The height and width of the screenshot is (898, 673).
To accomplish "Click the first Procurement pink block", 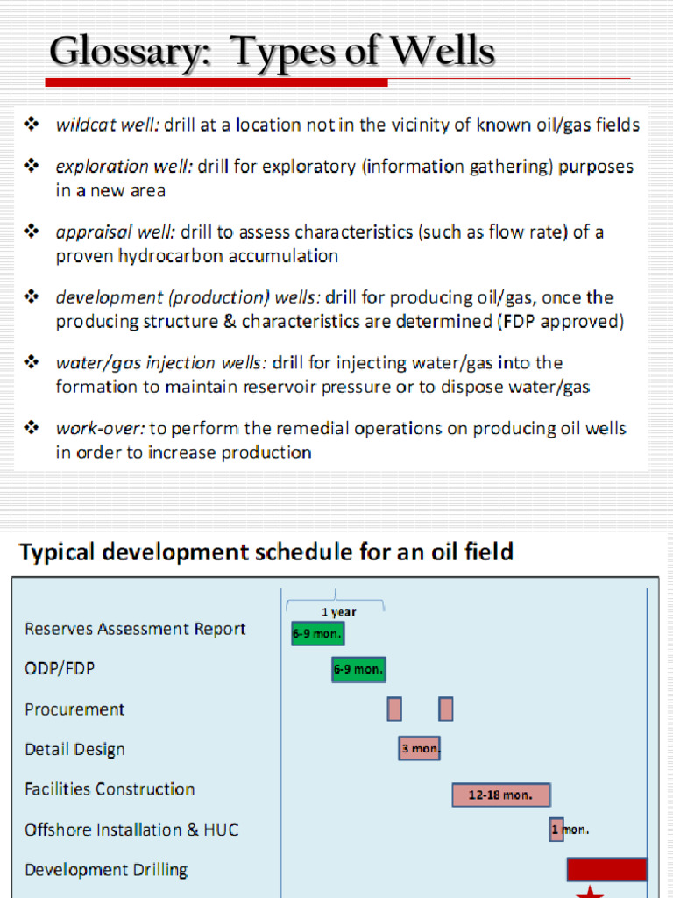I will (394, 709).
